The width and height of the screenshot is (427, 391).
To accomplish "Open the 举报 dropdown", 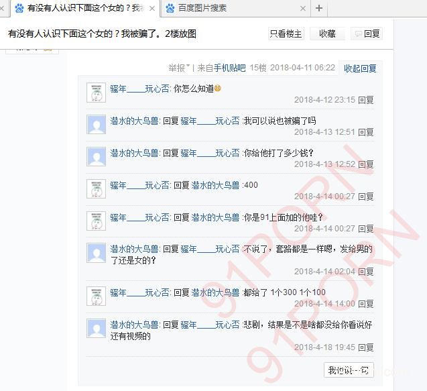I will [x=179, y=68].
